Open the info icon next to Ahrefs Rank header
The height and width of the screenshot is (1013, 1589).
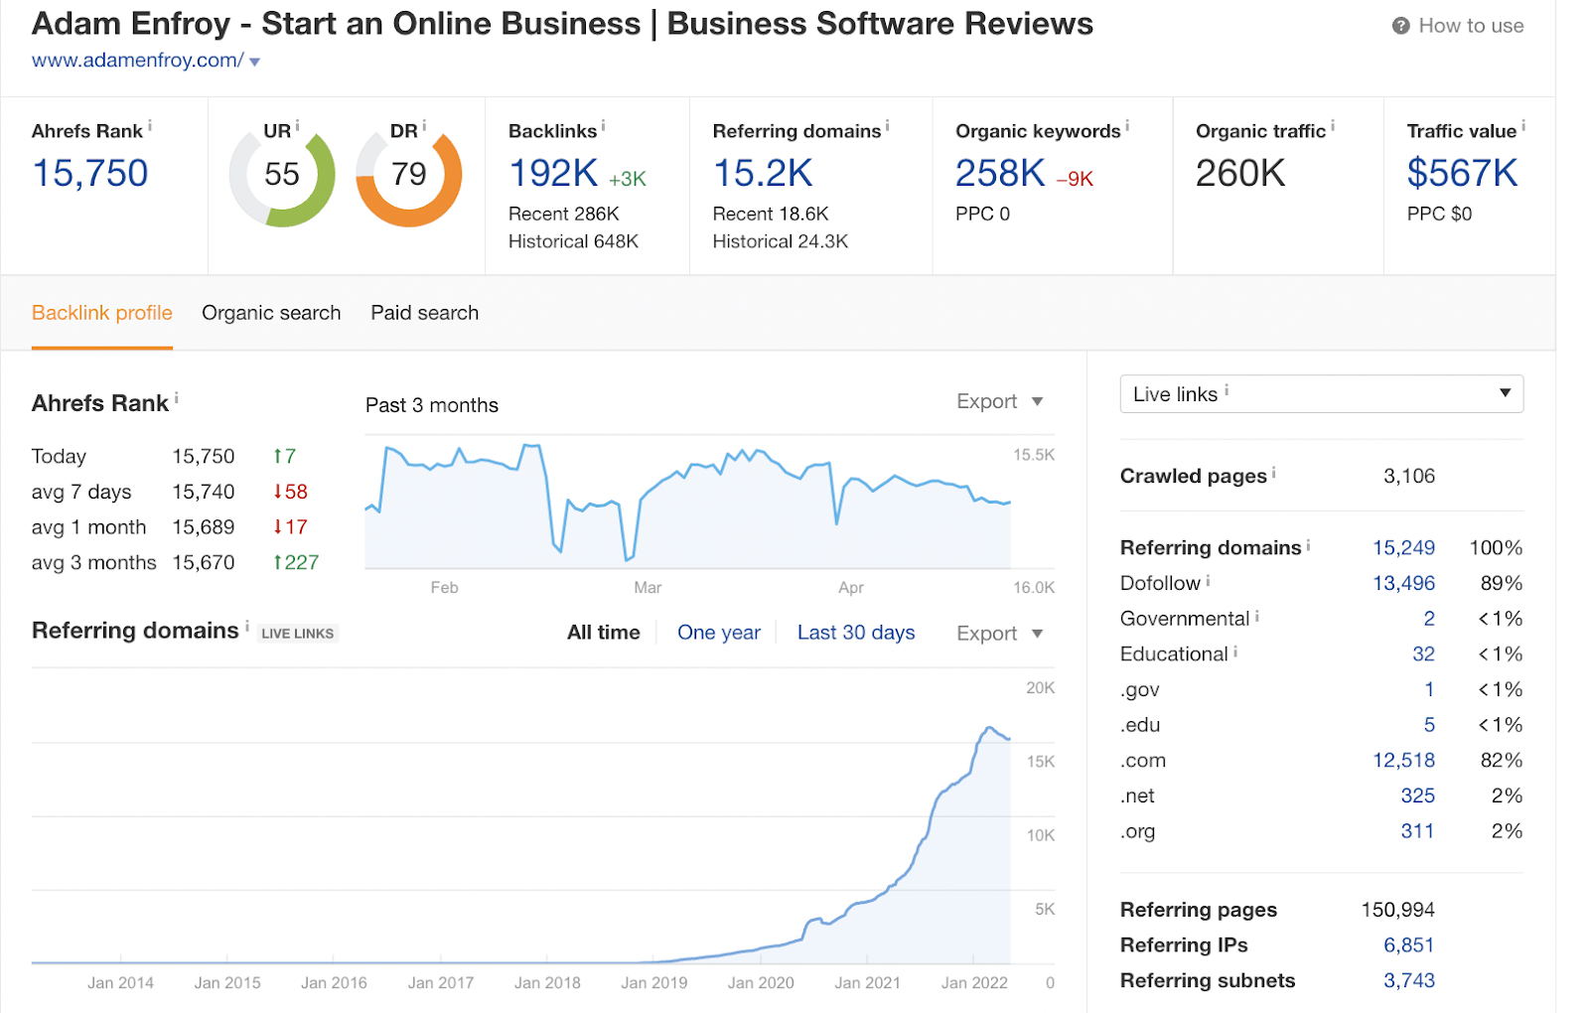(150, 125)
